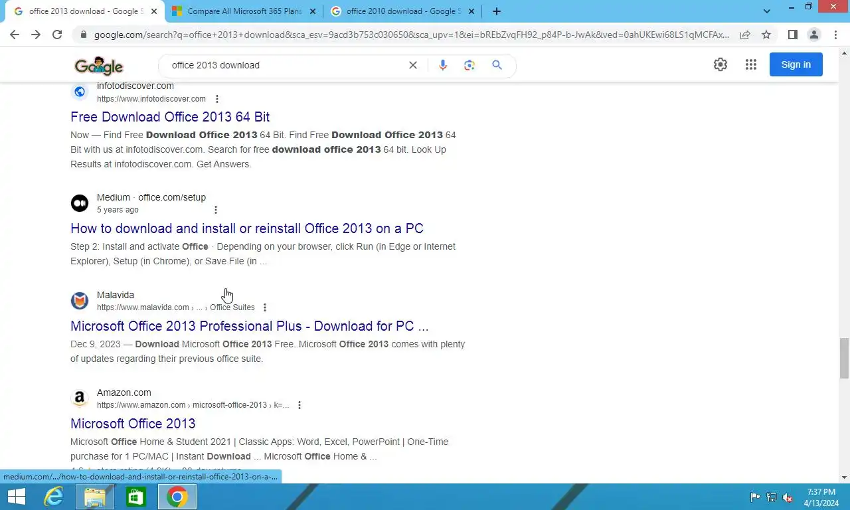The height and width of the screenshot is (510, 850).
Task: Open options for infotodiscover.com result
Action: click(x=216, y=99)
